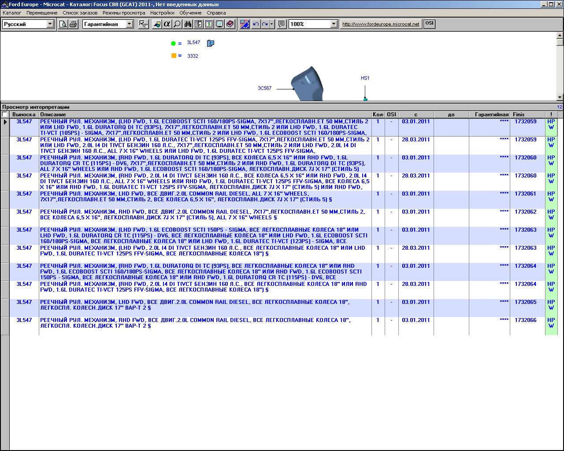564x451 pixels.
Task: Click the Гарантийная column header
Action: pos(490,115)
